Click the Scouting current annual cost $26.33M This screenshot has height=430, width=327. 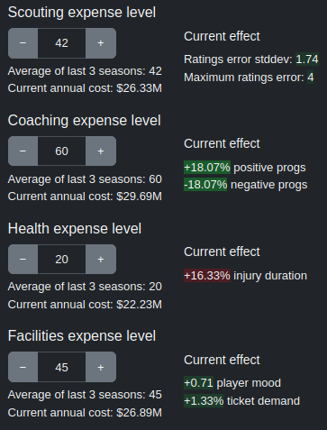(140, 88)
